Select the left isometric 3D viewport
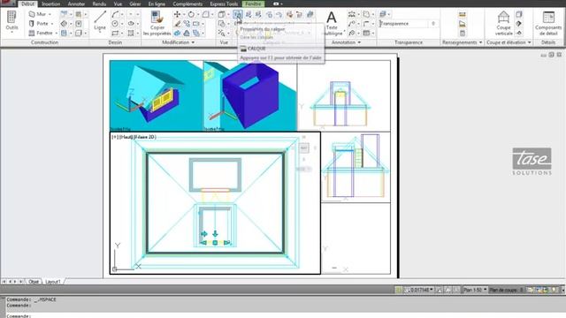Image resolution: width=566 pixels, height=318 pixels. [x=157, y=95]
